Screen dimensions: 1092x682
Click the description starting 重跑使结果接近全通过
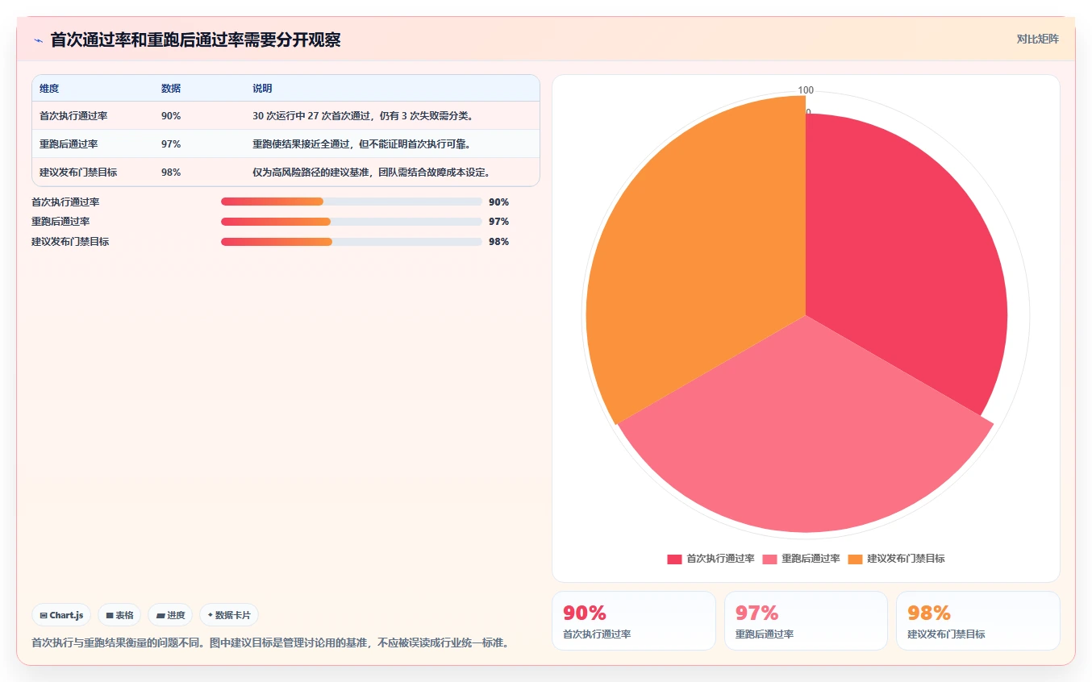click(x=361, y=144)
